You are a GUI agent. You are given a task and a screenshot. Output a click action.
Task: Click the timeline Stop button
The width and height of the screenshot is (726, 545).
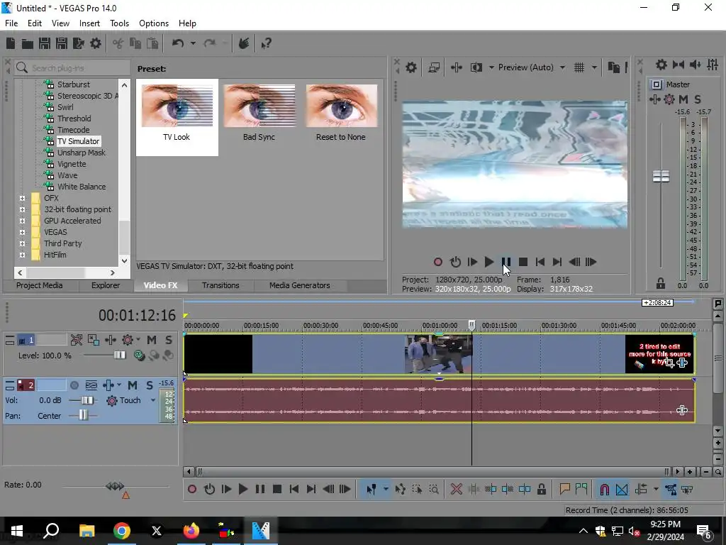[277, 489]
